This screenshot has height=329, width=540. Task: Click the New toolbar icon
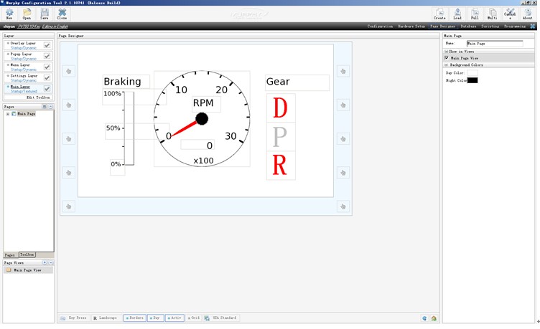tap(9, 14)
